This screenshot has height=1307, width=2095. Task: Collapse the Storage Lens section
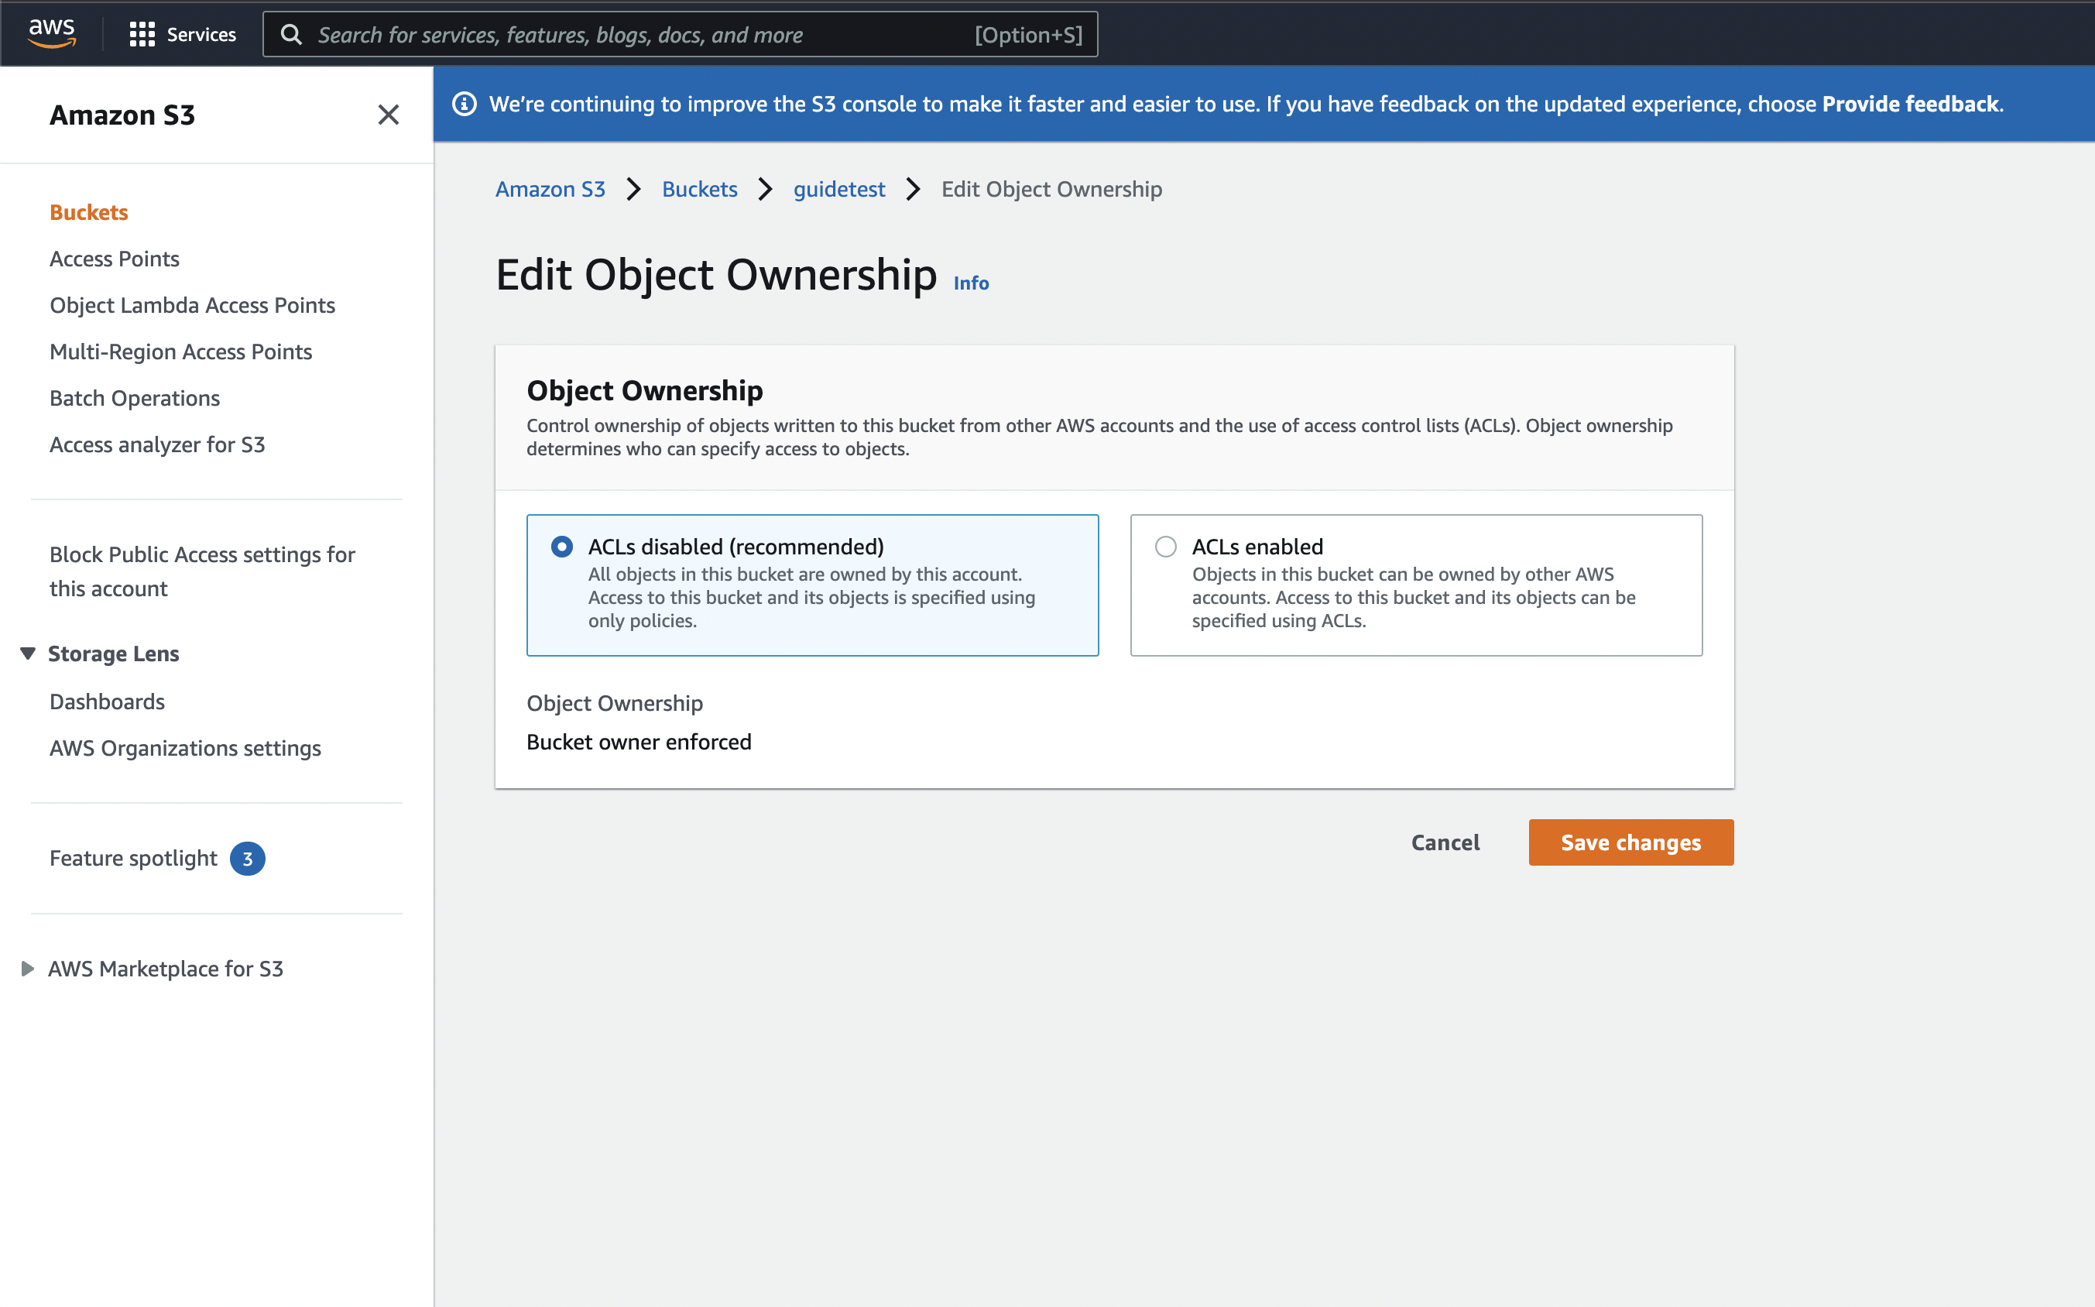coord(28,653)
